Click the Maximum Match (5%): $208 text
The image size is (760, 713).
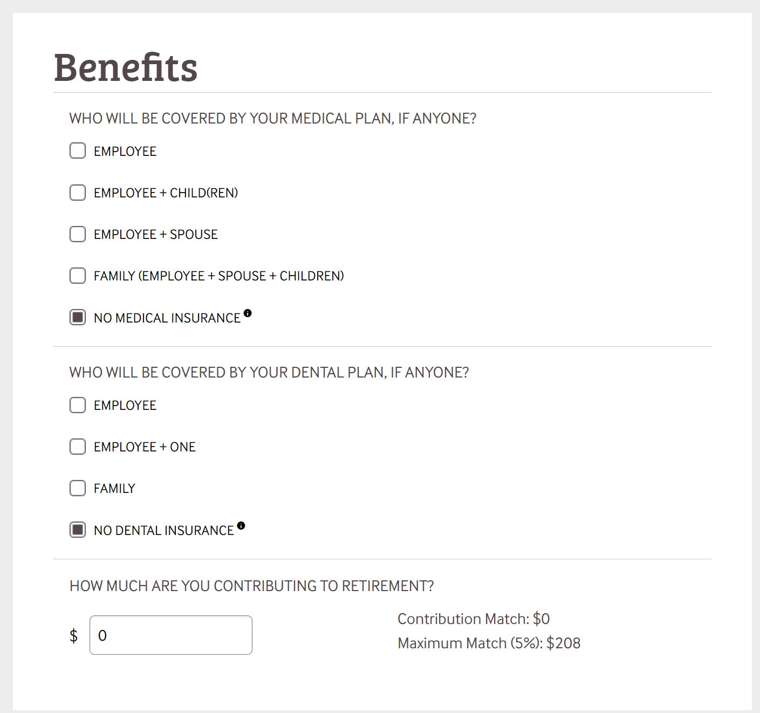[489, 643]
